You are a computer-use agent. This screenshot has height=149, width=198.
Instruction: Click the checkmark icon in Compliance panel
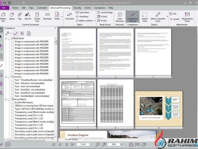tap(15, 33)
